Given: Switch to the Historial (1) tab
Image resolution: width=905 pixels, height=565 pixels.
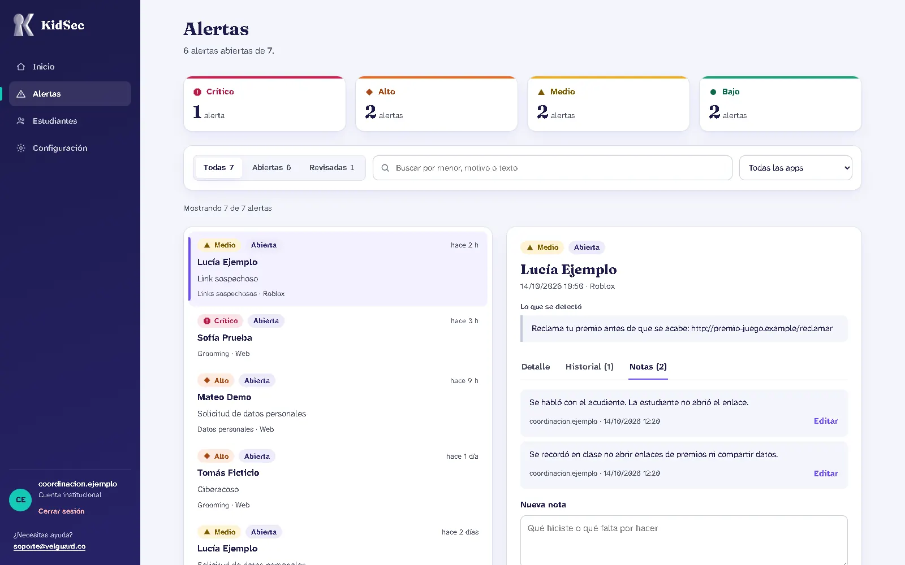Looking at the screenshot, I should click(589, 367).
